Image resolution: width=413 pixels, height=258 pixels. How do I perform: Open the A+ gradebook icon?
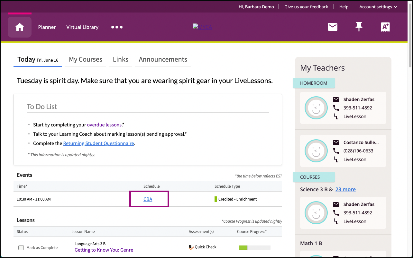pyautogui.click(x=385, y=27)
